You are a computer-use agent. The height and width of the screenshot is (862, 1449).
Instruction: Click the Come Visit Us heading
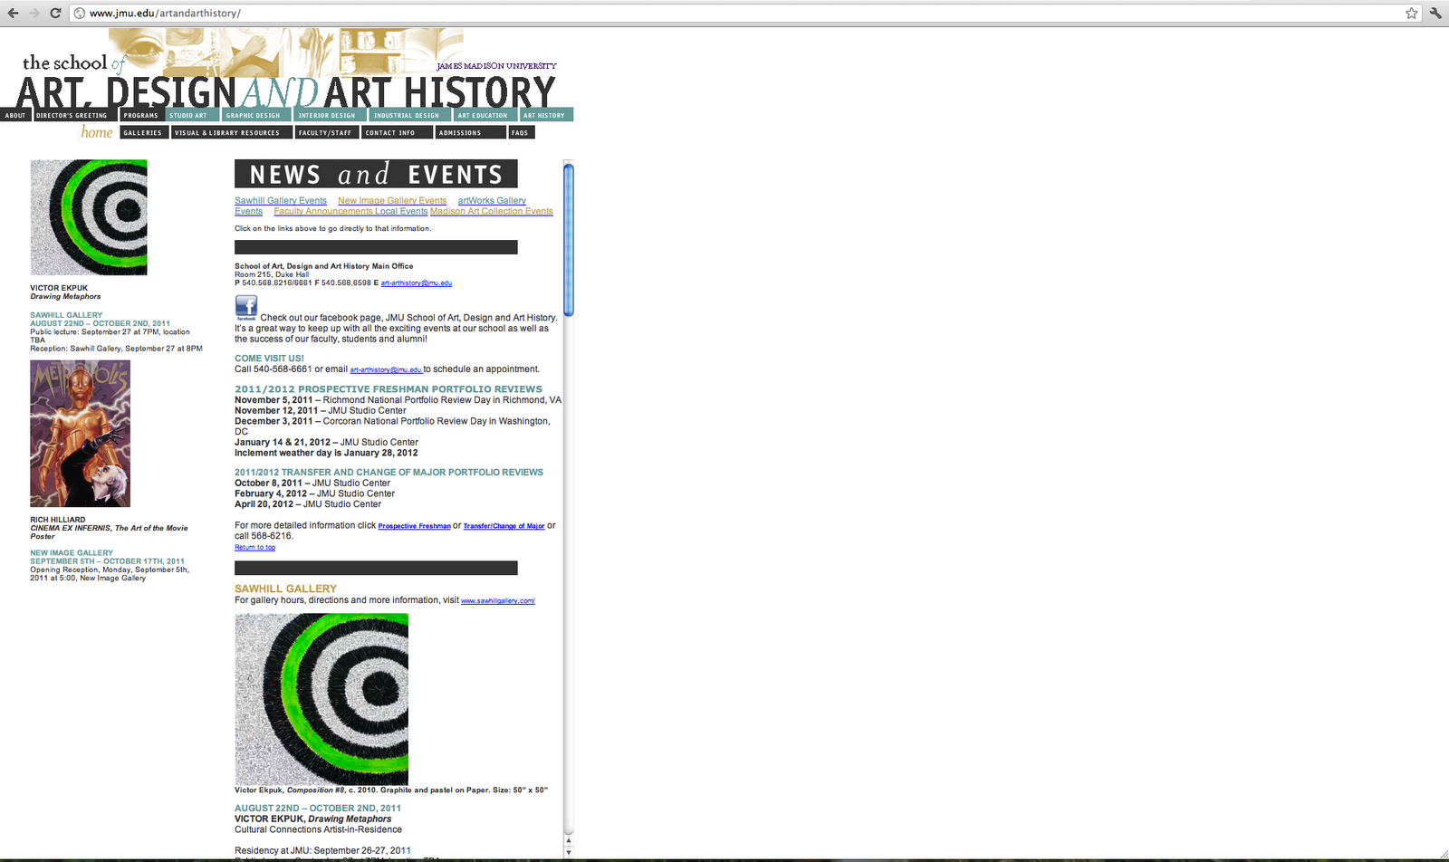click(x=269, y=359)
